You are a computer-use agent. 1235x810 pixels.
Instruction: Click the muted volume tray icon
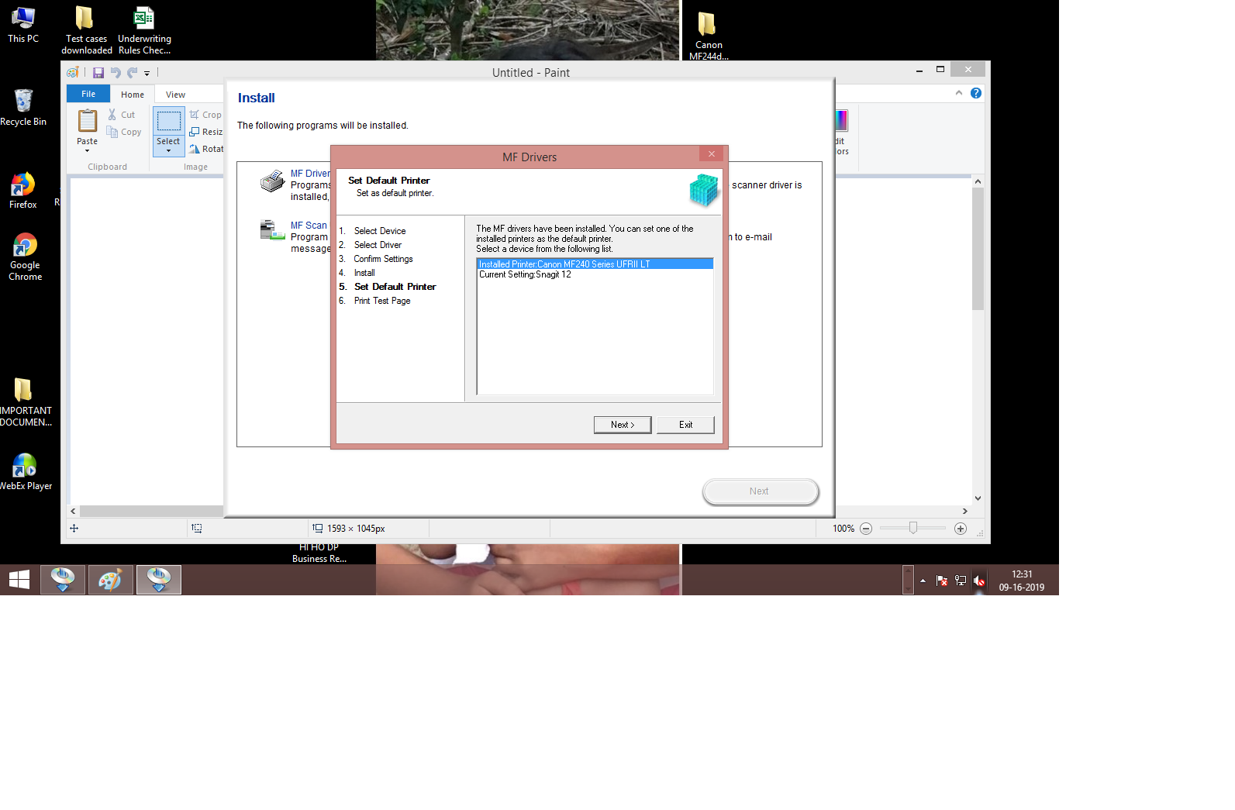coord(979,581)
